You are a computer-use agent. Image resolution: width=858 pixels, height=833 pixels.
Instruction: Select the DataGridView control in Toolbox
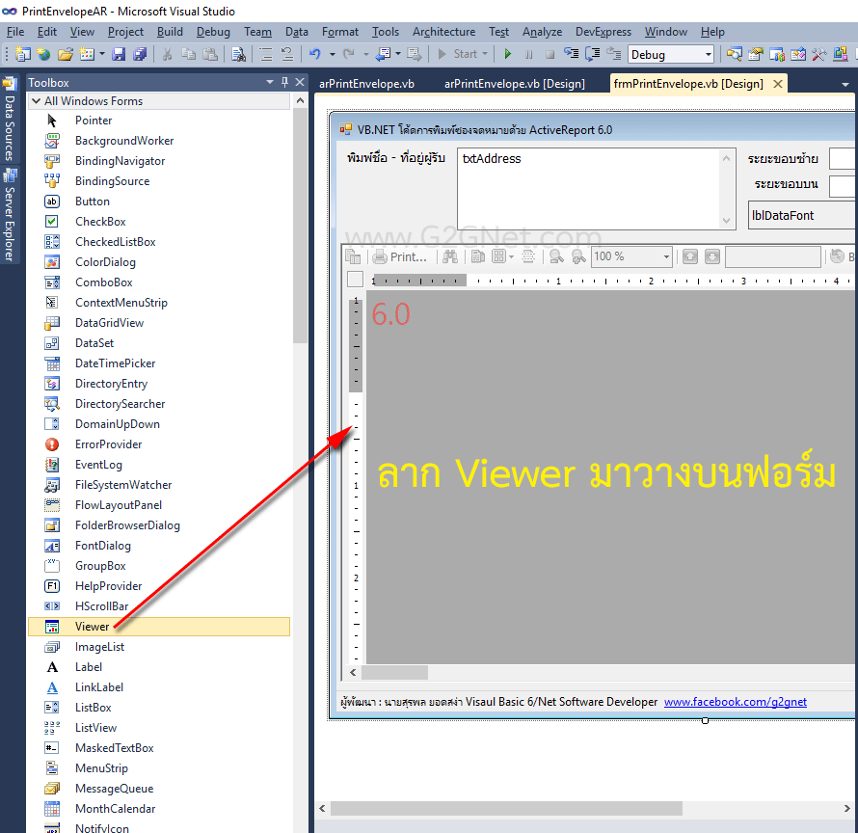pos(159,323)
